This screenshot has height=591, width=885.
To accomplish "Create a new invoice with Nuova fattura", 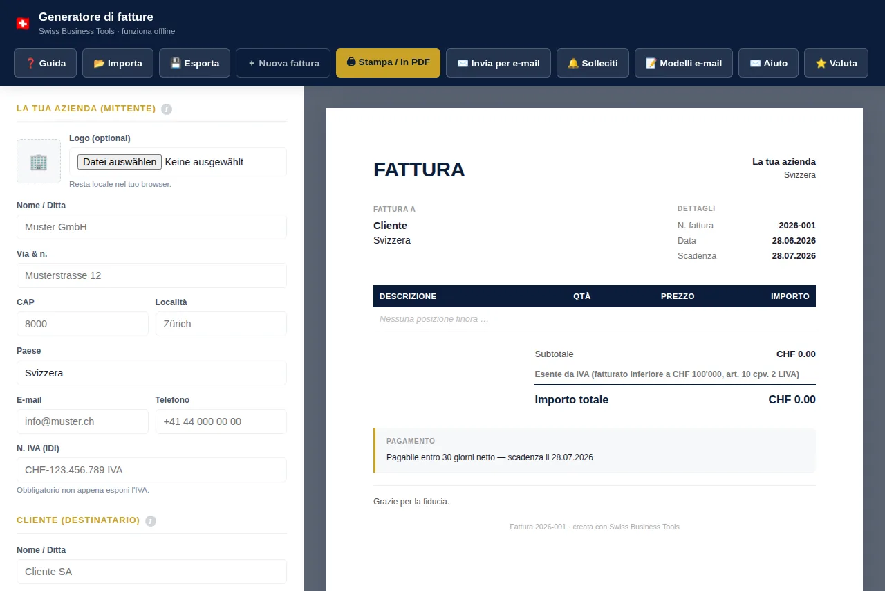I will (x=283, y=63).
